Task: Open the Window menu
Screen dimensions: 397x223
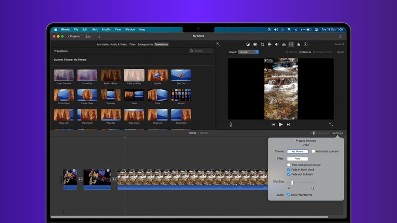Action: tap(130, 30)
